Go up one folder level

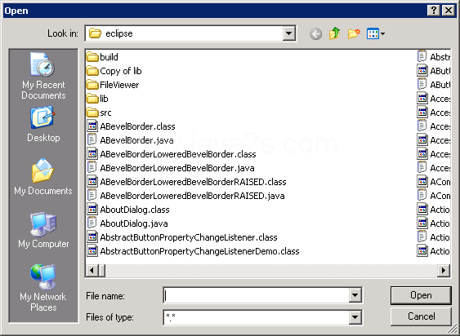point(335,33)
